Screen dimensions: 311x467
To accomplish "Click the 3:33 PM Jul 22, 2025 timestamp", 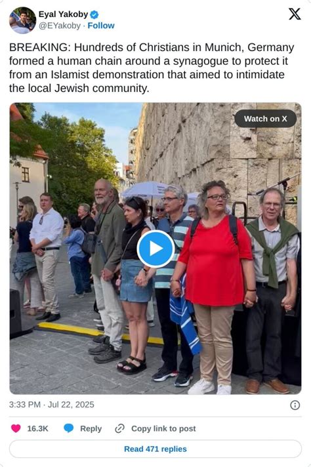I will (x=52, y=405).
